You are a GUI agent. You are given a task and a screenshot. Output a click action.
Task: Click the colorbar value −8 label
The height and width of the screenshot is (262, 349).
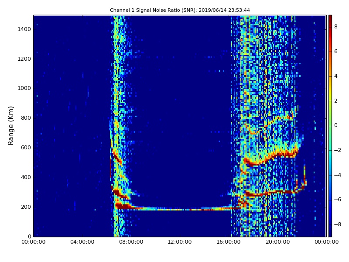point(338,224)
